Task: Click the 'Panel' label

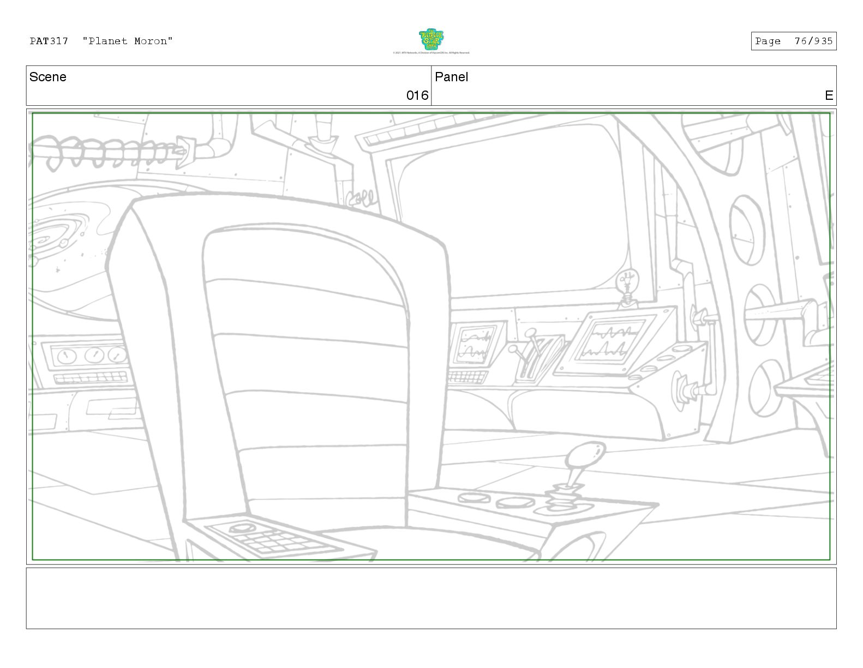Action: coord(451,77)
